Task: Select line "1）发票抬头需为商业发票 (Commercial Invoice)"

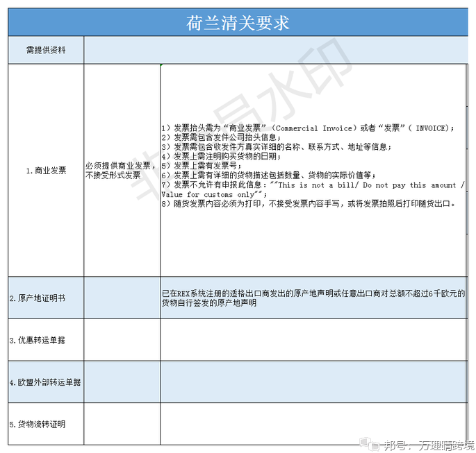Action: (308, 128)
